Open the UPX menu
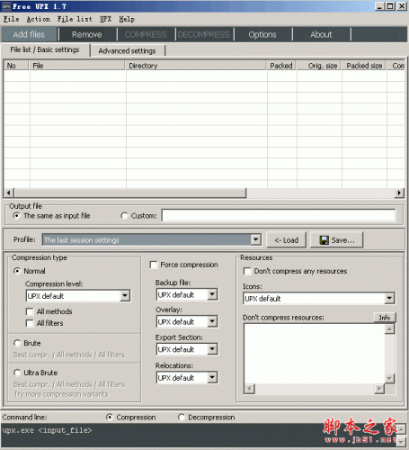The width and height of the screenshot is (409, 450). tap(105, 19)
